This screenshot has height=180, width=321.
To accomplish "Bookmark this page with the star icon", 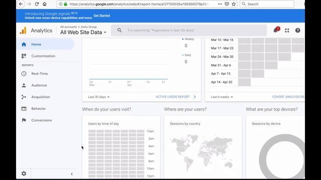I will tap(234, 4).
